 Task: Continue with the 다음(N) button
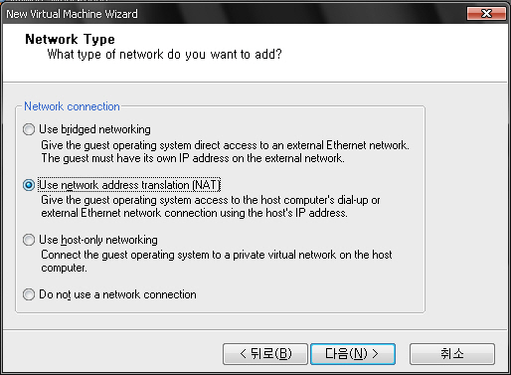353,354
